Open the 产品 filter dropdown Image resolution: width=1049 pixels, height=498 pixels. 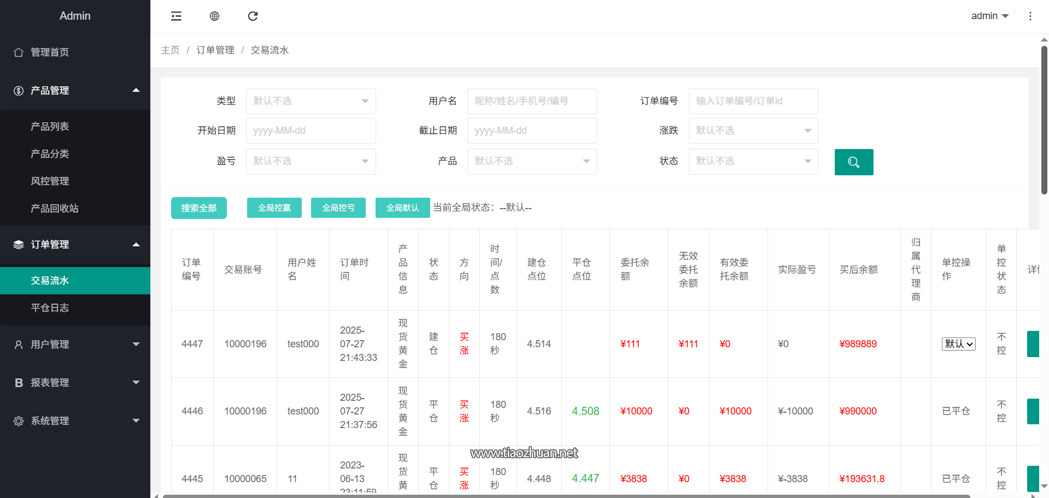pos(532,161)
